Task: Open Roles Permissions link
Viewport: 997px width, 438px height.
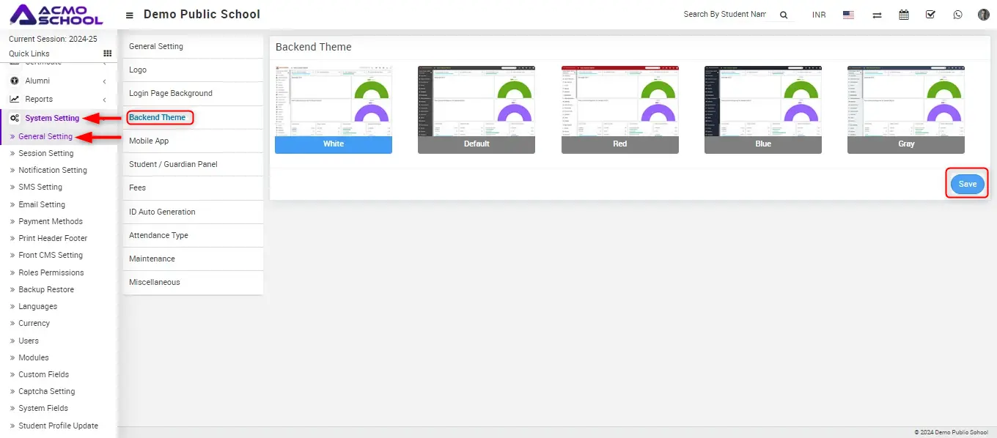Action: [51, 272]
